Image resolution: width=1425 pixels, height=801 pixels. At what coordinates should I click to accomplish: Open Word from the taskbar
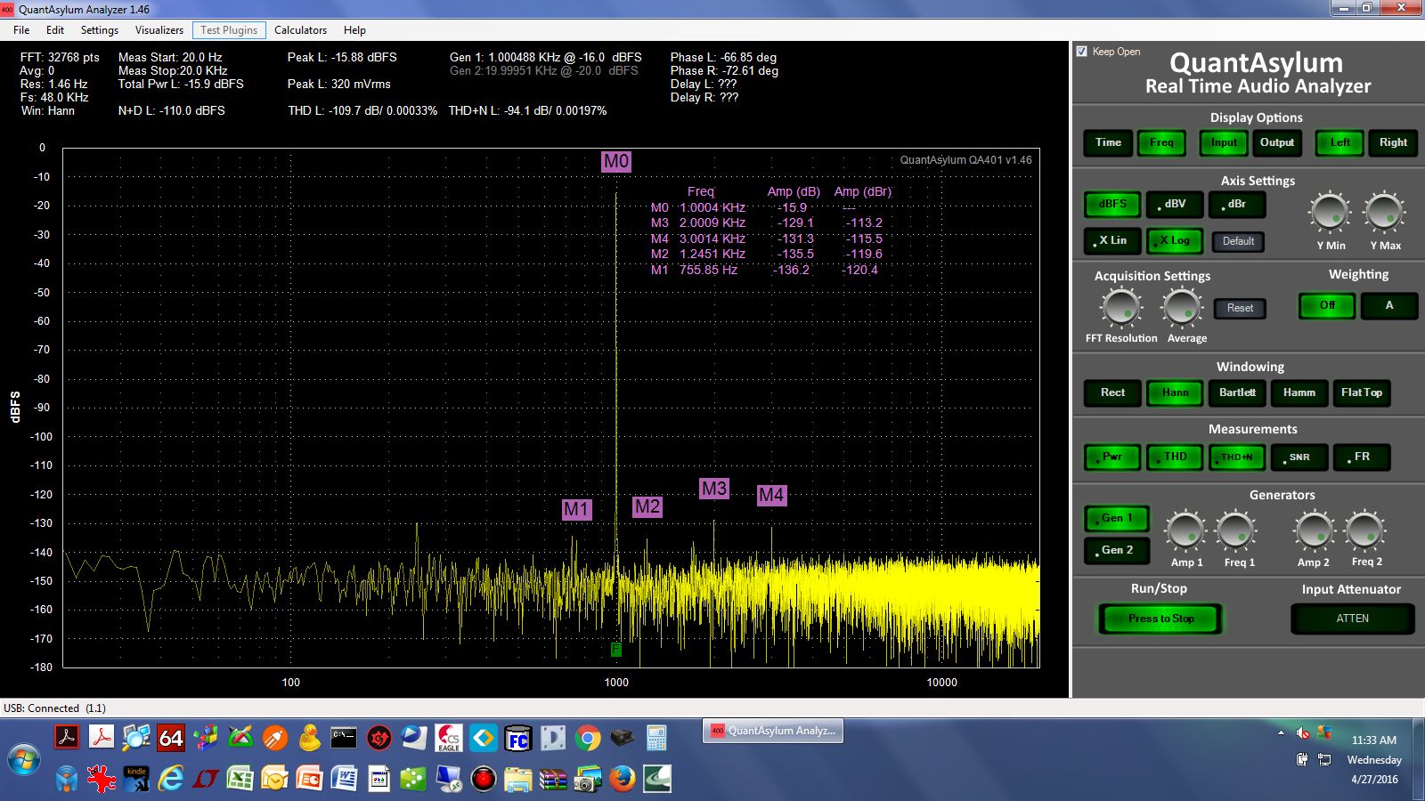click(x=344, y=779)
